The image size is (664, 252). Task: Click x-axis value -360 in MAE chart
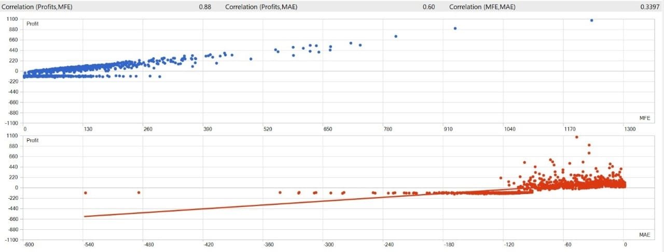(268, 245)
